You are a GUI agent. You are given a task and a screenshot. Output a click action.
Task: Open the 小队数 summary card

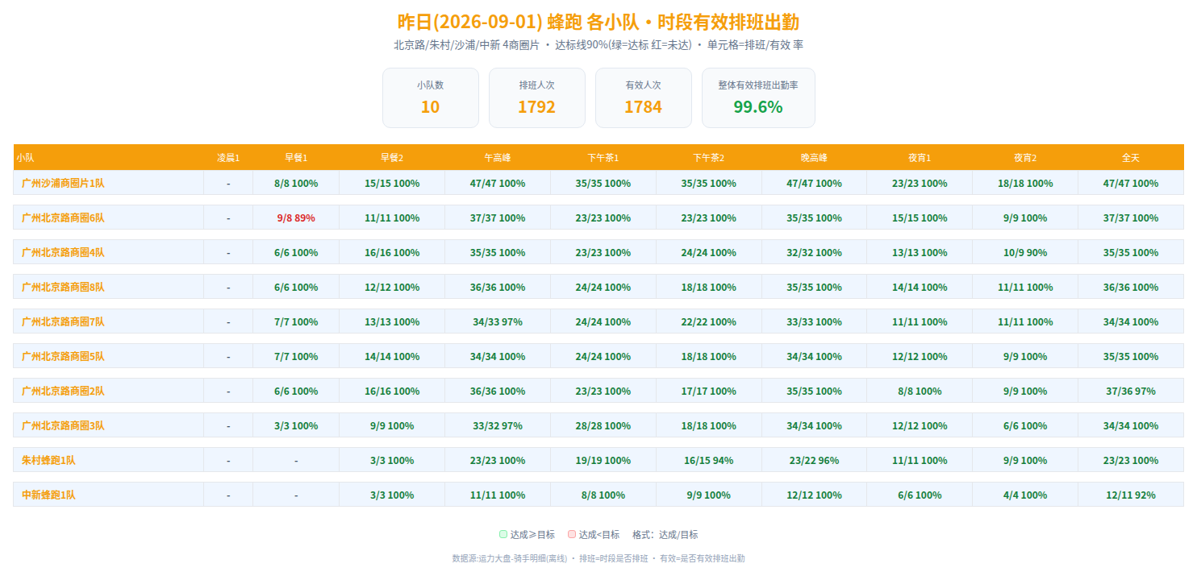[430, 97]
